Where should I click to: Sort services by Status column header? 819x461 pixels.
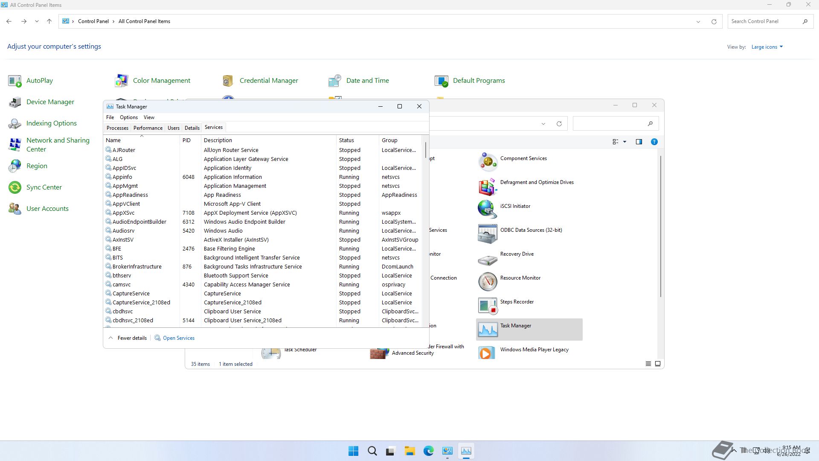pyautogui.click(x=357, y=140)
